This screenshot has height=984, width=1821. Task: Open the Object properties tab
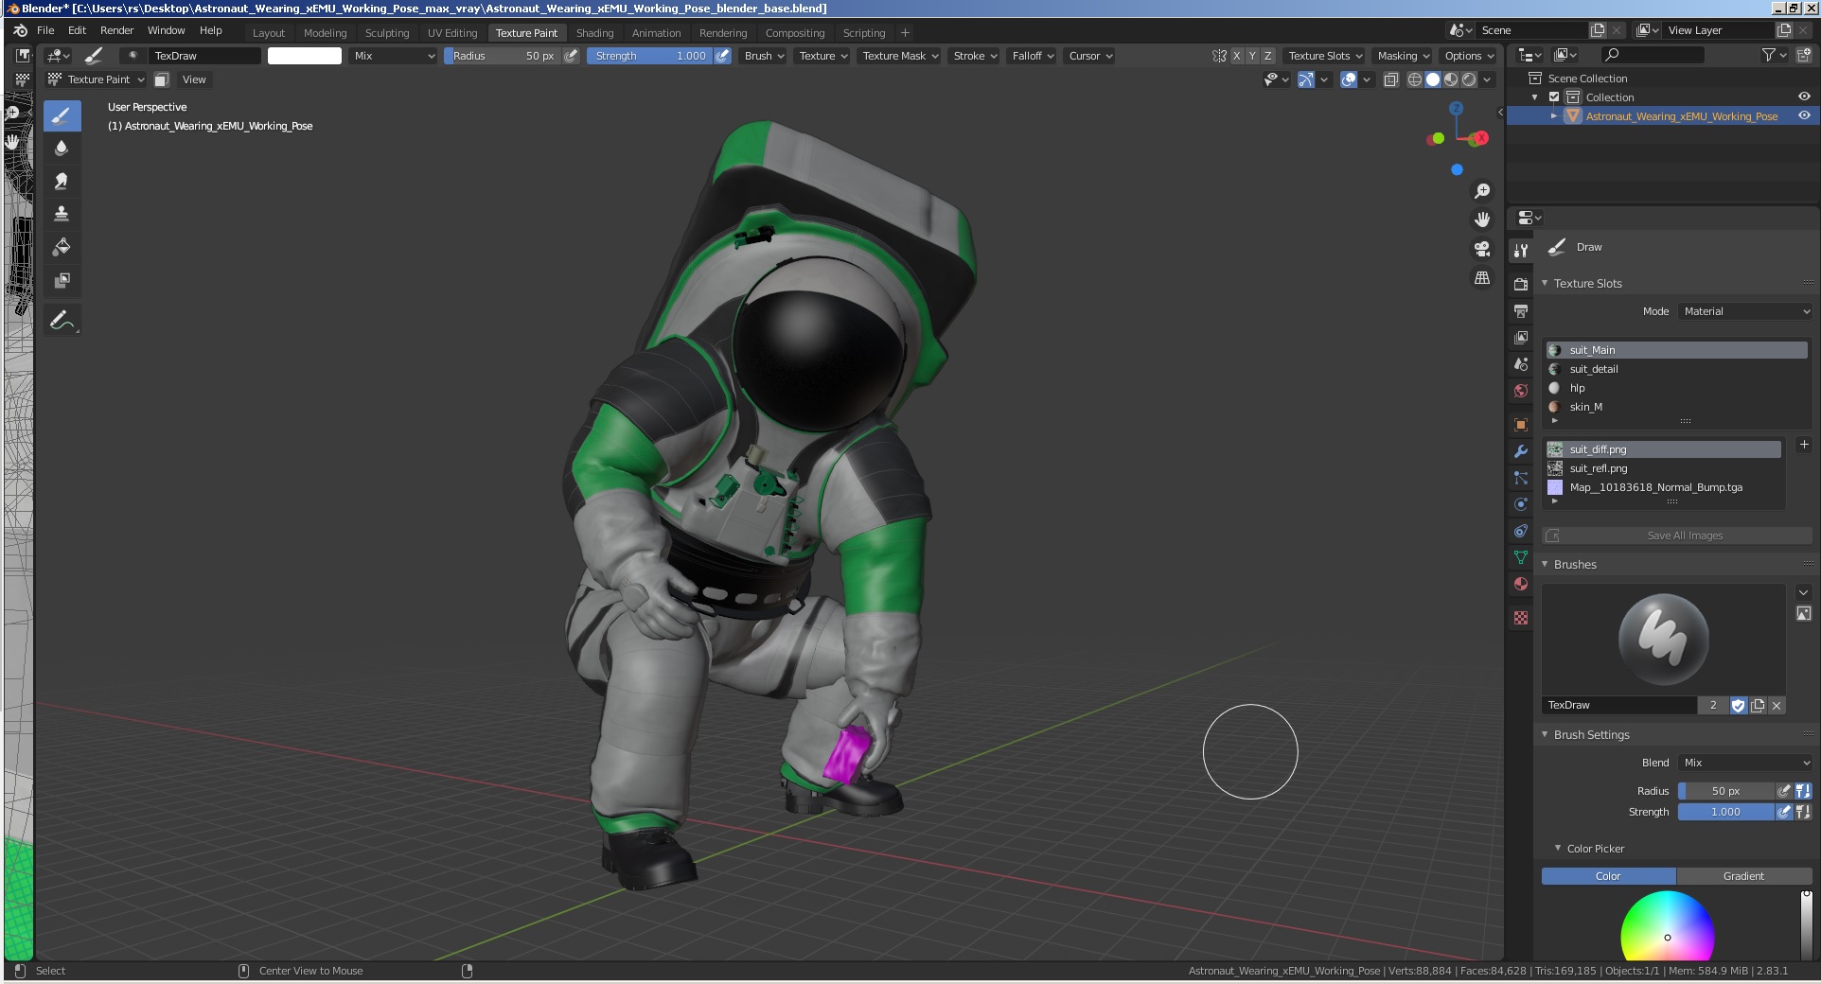tap(1521, 425)
